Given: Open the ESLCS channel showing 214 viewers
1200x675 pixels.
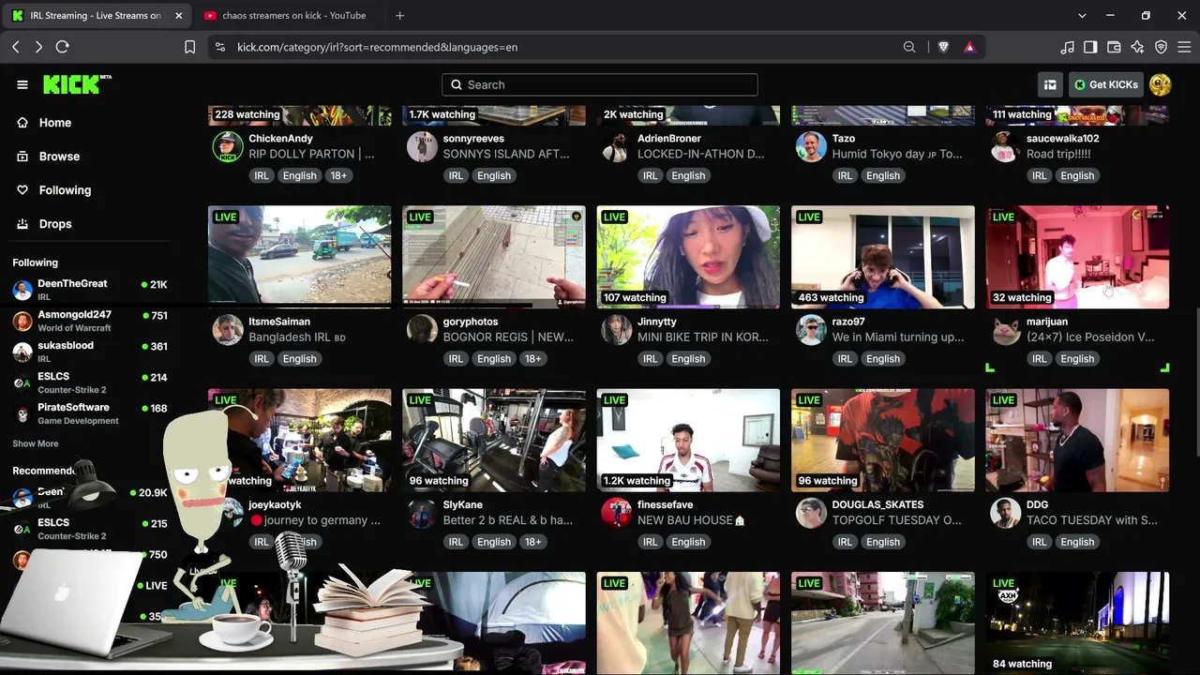Looking at the screenshot, I should [x=90, y=382].
